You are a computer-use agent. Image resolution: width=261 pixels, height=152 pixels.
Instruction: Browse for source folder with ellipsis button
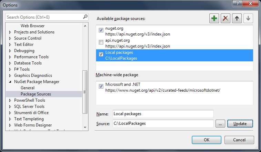[x=220, y=123]
